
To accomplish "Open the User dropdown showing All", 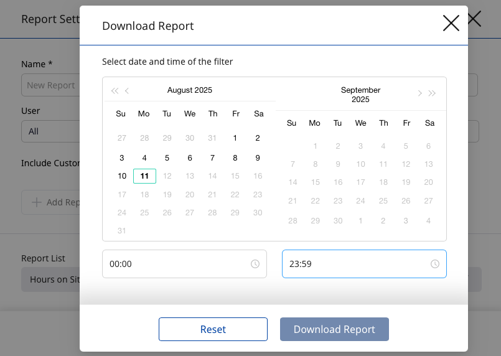I will pyautogui.click(x=50, y=131).
